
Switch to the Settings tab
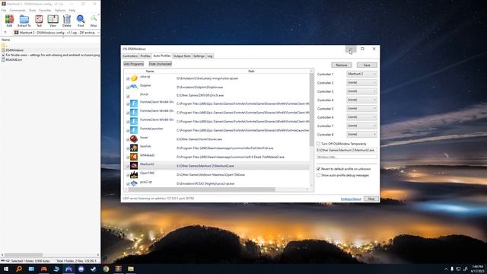click(199, 56)
